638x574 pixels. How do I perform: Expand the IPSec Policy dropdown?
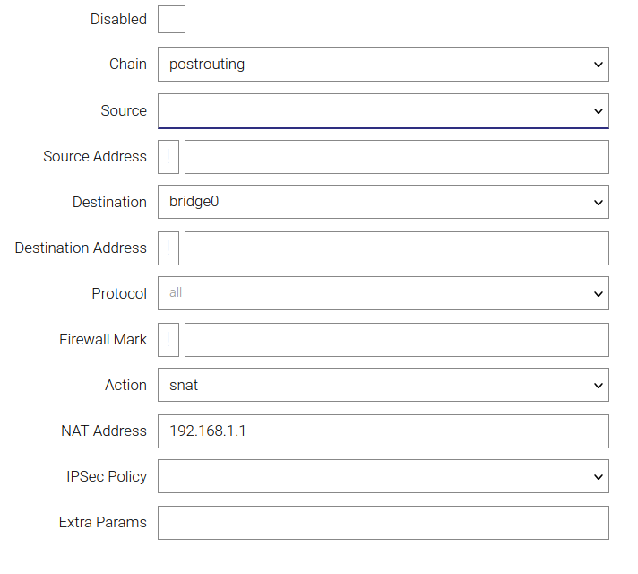click(x=383, y=476)
